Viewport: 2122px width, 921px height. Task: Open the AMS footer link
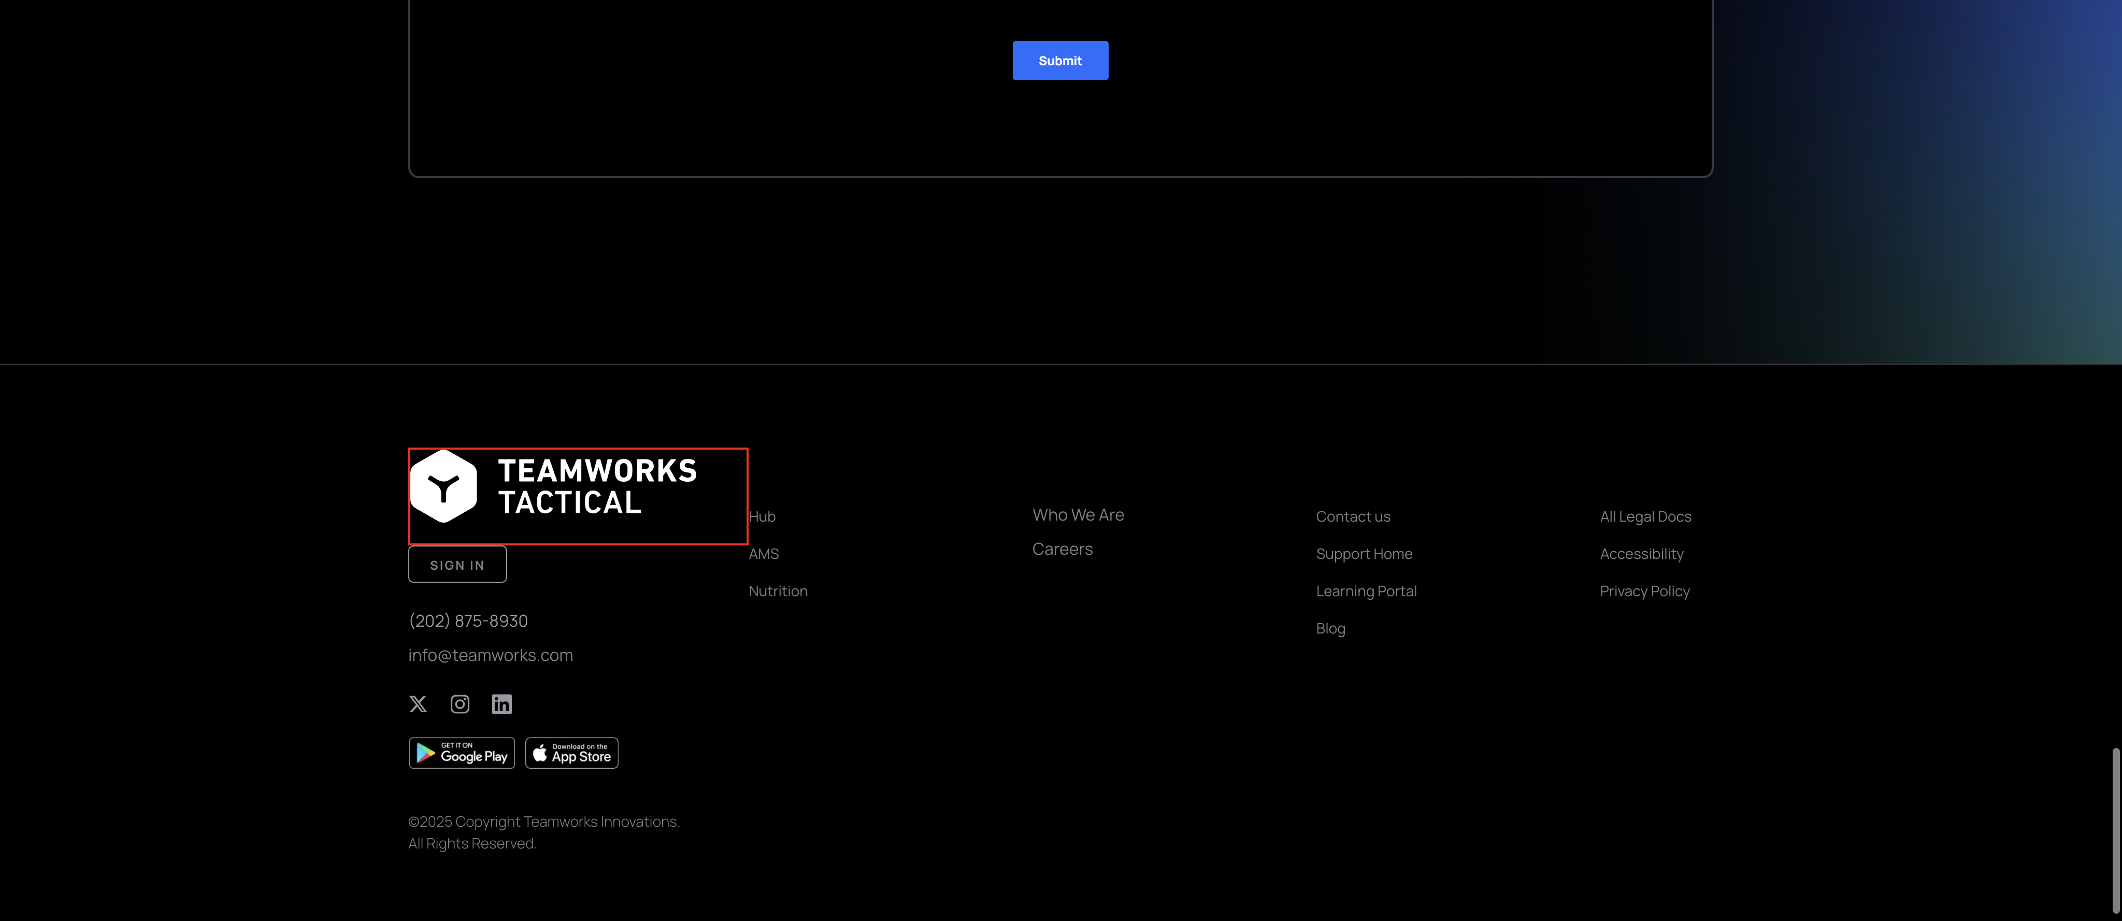764,554
